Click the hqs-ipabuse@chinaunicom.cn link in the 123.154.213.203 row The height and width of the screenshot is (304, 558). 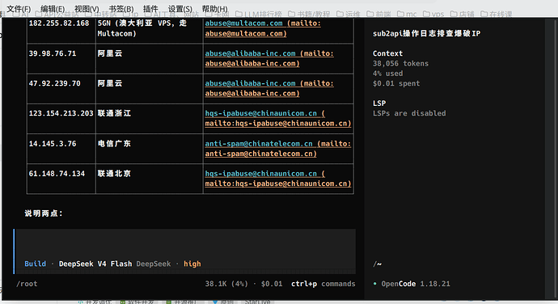261,113
